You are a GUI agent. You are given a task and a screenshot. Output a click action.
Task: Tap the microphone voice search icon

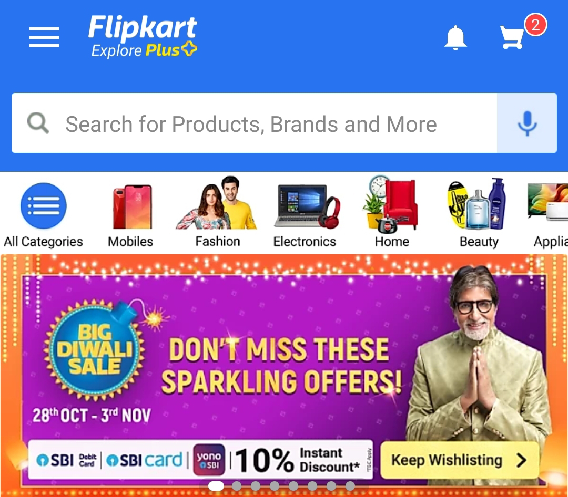click(527, 123)
